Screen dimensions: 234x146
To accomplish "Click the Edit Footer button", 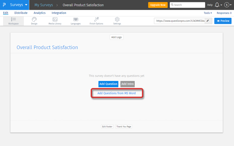I will click(x=107, y=127).
